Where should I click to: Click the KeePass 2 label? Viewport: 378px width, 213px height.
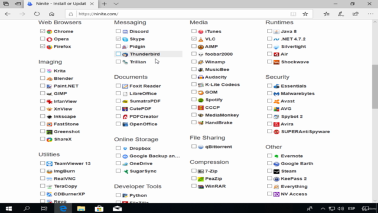pos(294,179)
